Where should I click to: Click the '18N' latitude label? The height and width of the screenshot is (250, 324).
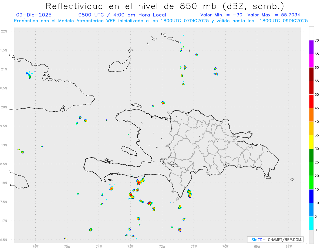(5, 183)
